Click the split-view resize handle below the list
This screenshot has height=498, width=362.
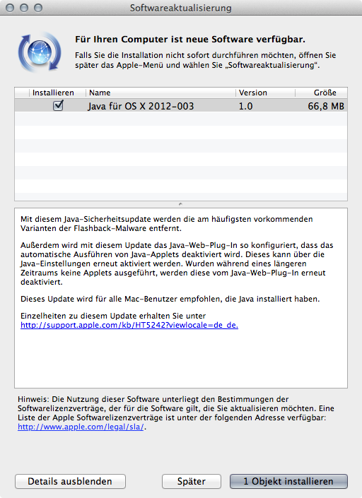[180, 204]
